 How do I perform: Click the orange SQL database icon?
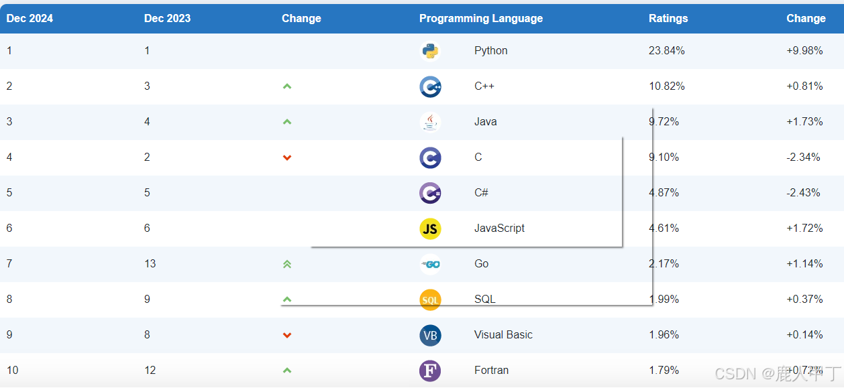(430, 299)
